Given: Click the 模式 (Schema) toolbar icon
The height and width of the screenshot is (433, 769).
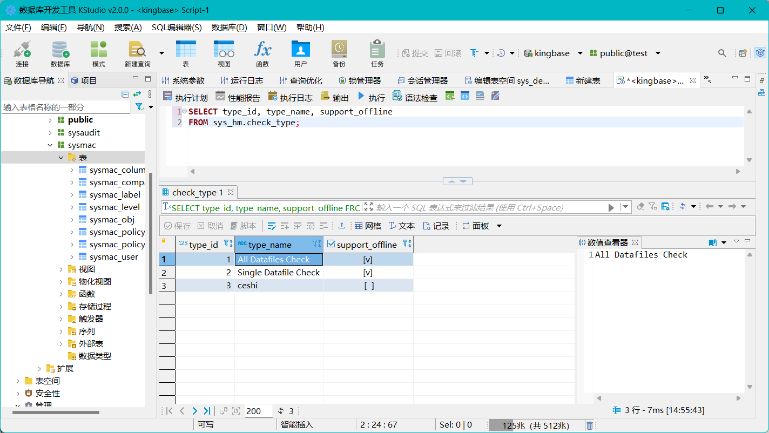Looking at the screenshot, I should click(x=99, y=53).
